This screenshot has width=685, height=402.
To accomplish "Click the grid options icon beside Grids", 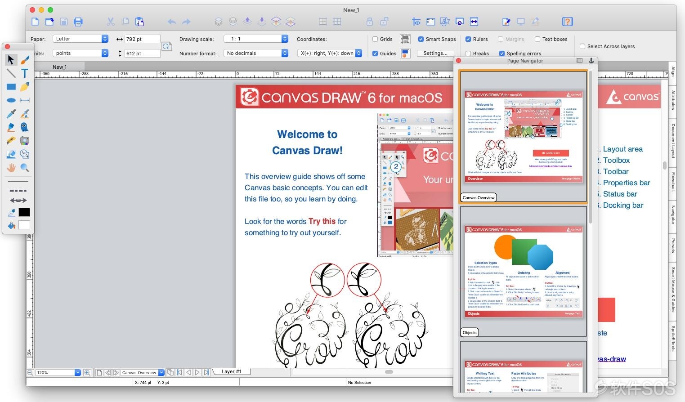I will point(405,39).
